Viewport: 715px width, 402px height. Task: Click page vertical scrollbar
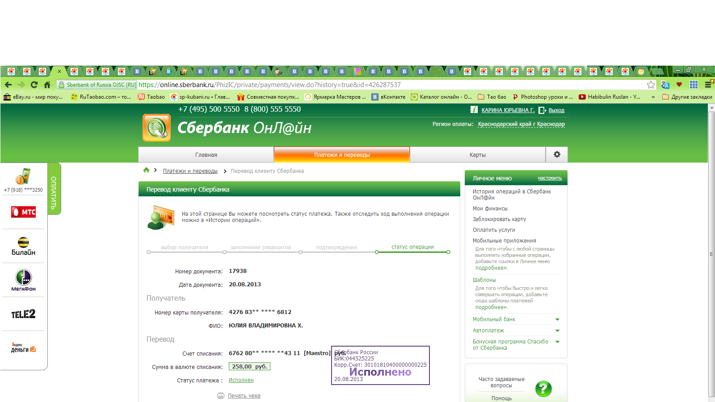711,254
